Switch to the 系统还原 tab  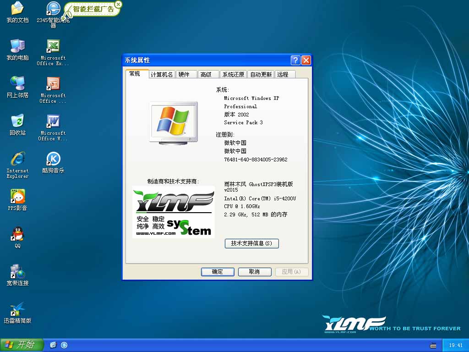click(233, 74)
